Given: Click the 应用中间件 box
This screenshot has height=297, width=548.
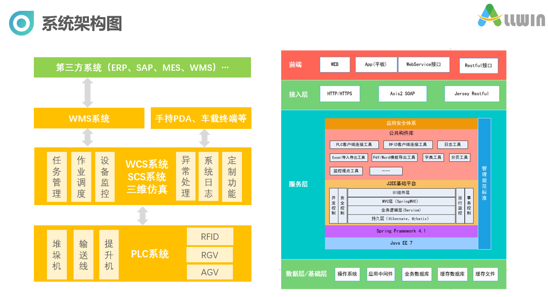Looking at the screenshot, I should point(381,274).
